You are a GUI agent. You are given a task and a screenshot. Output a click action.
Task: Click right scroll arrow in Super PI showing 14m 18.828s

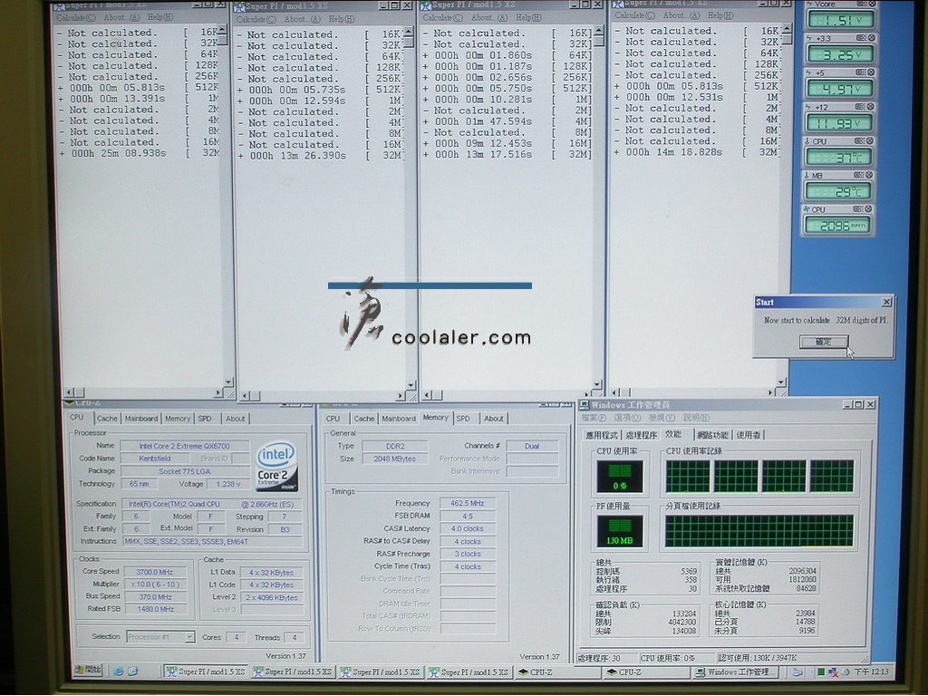(771, 391)
